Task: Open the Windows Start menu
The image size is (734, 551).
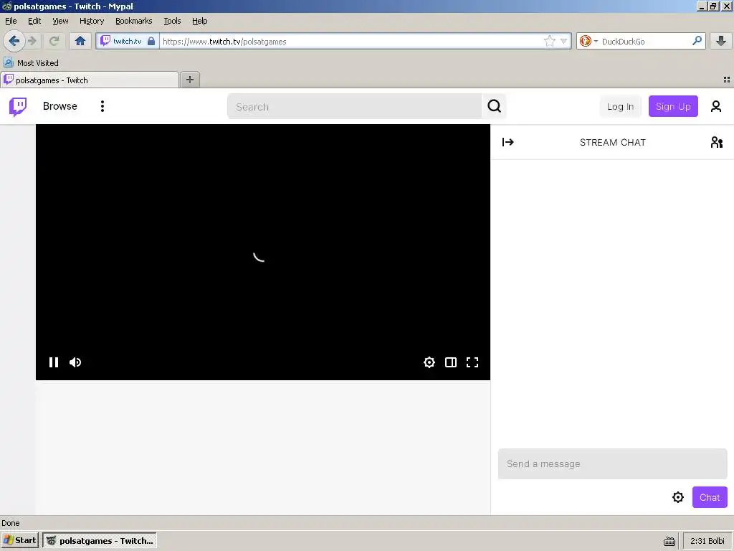Action: [19, 540]
